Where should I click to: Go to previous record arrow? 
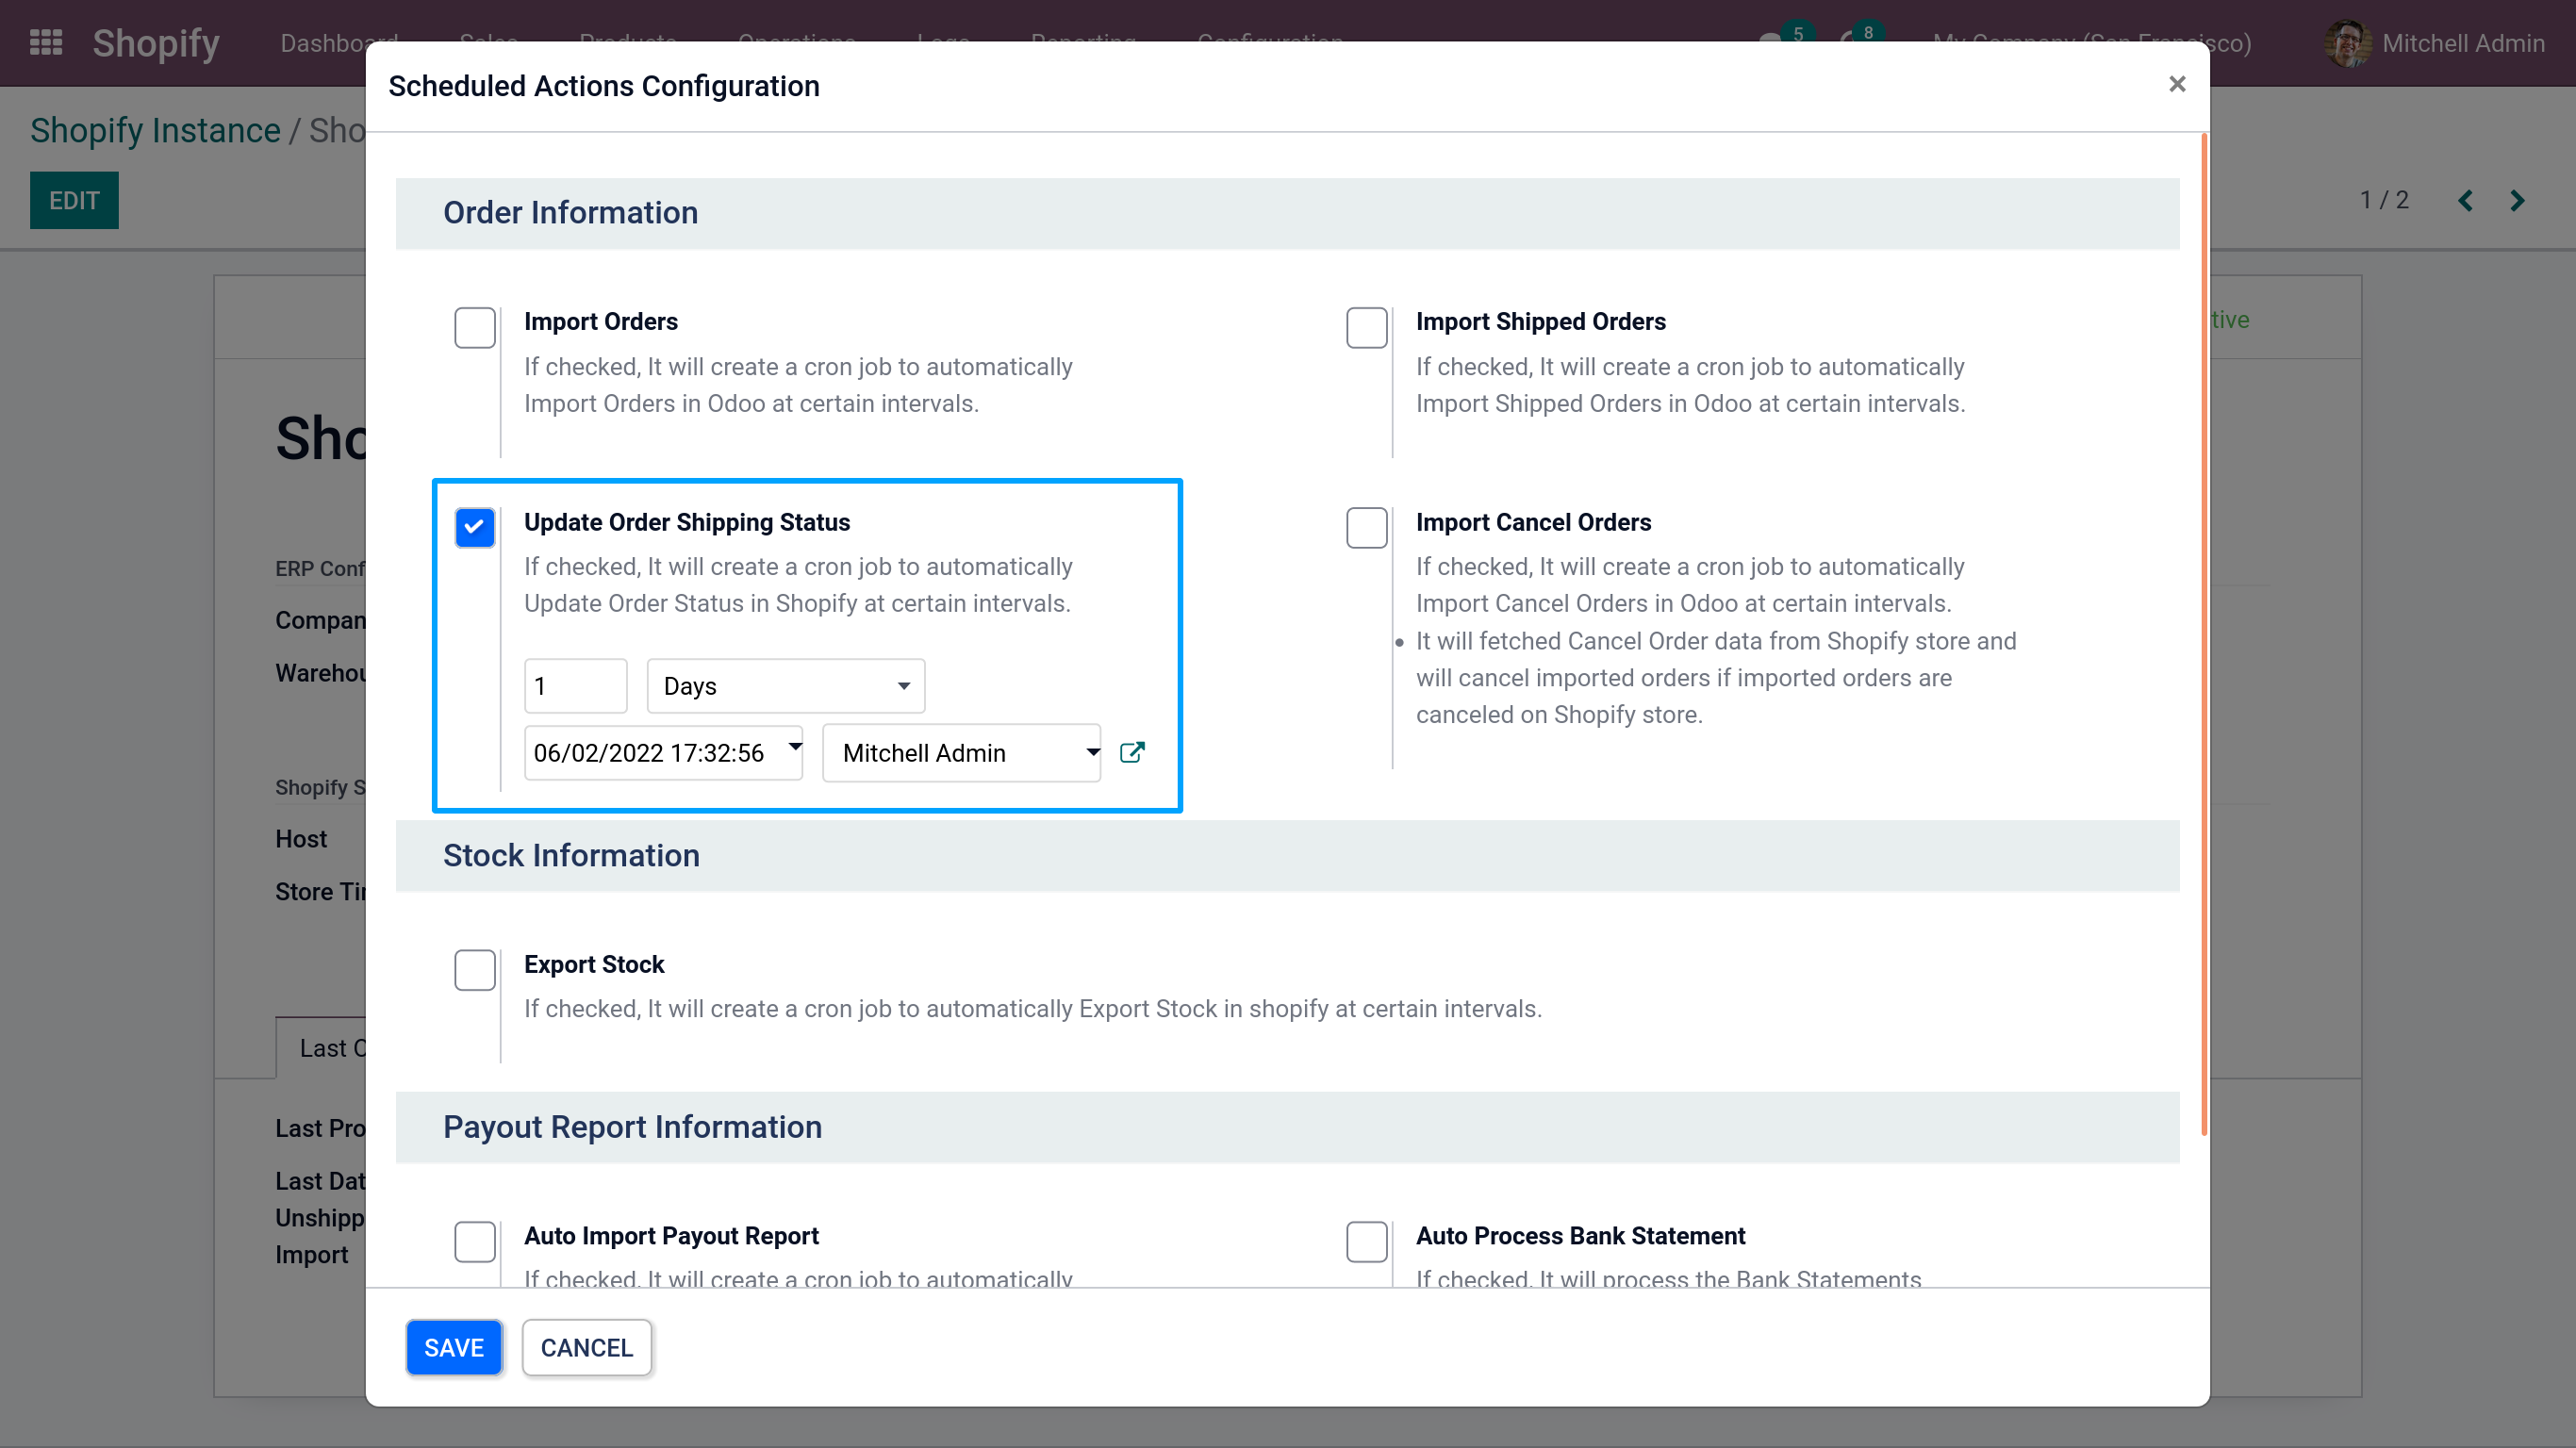pyautogui.click(x=2465, y=201)
